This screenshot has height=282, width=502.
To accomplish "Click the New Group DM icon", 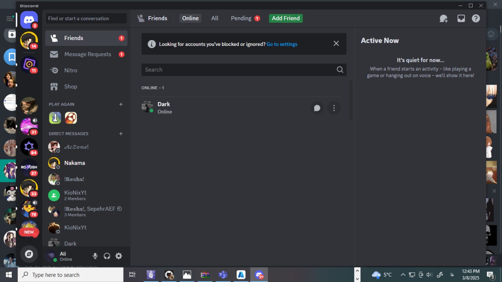I will point(444,18).
